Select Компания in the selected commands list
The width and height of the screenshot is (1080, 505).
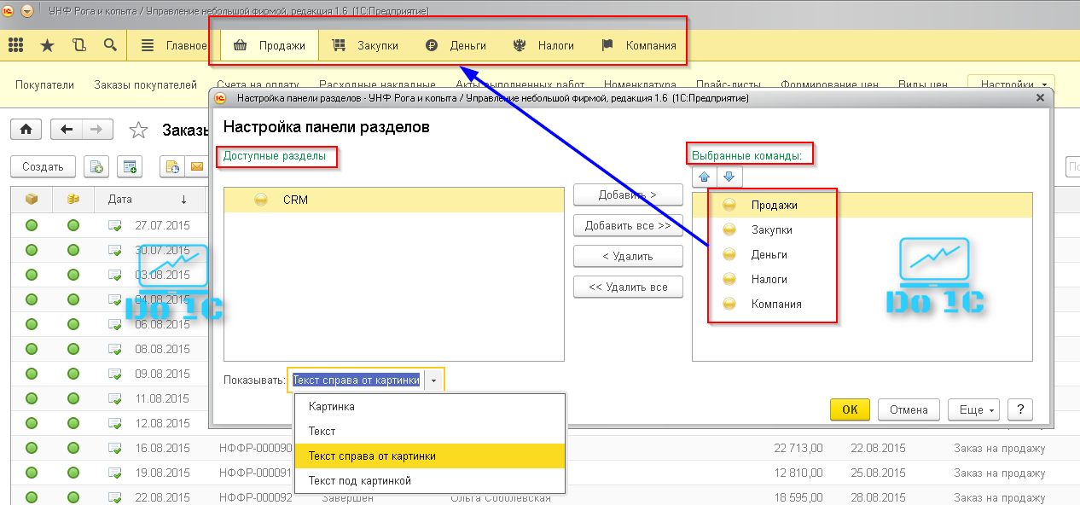tap(776, 304)
